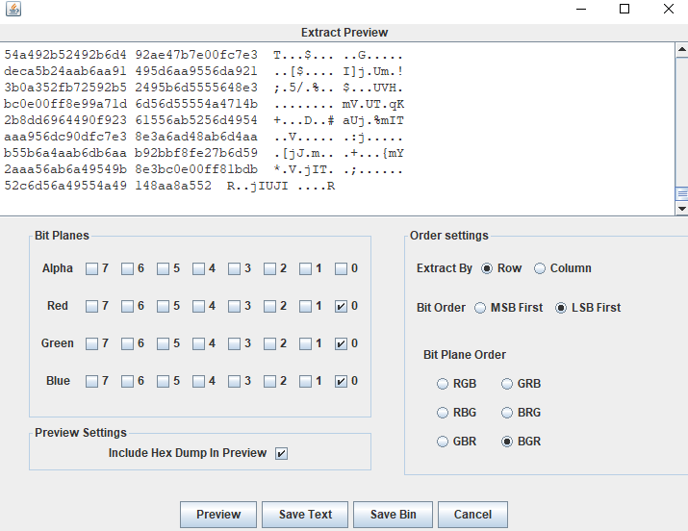Click the Save Bin button
Screen dimensions: 688x531
pyautogui.click(x=393, y=515)
